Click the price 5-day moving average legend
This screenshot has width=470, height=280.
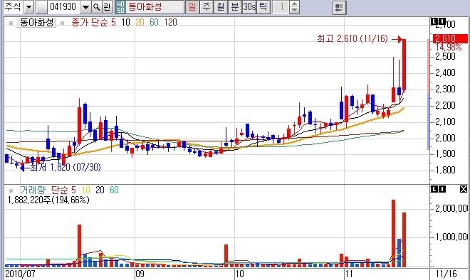[113, 23]
